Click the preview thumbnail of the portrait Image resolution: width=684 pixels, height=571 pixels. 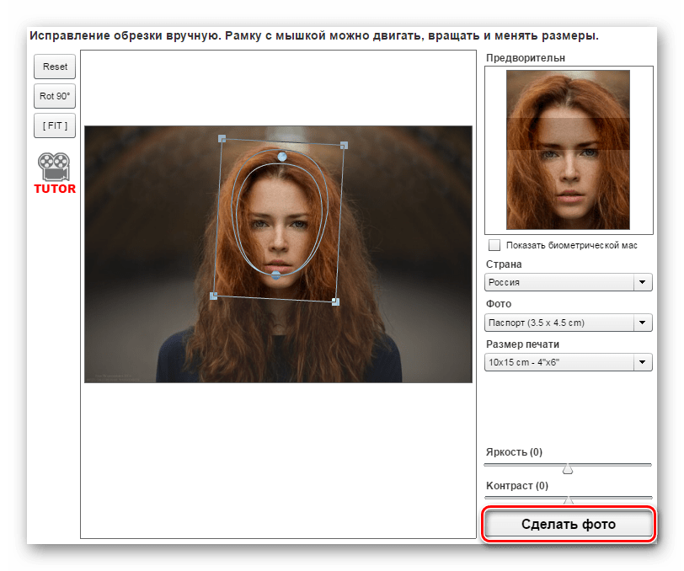pos(568,150)
